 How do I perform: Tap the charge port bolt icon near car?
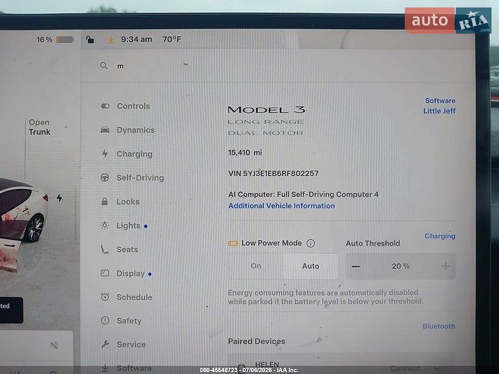point(59,198)
